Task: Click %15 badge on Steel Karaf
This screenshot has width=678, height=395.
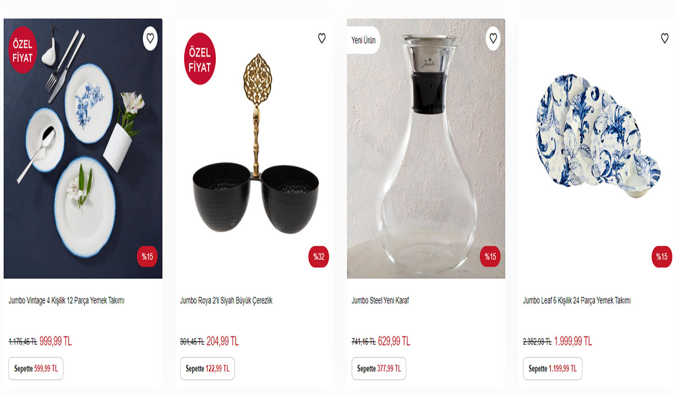Action: pos(490,257)
